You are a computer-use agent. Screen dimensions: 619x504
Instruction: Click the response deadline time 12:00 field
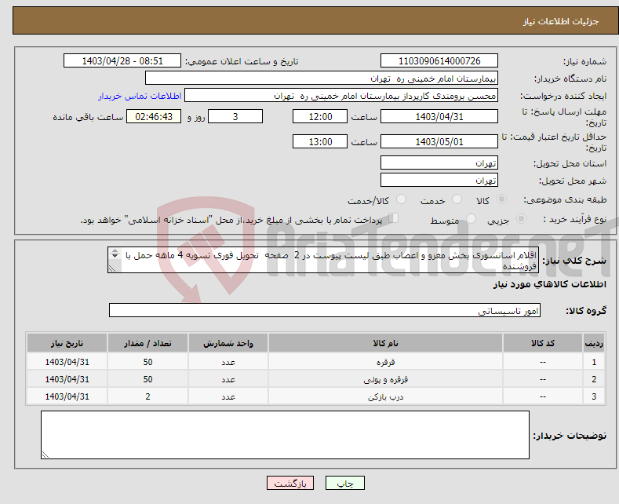click(x=320, y=116)
